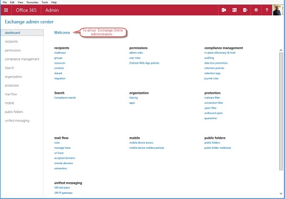Open the mobile device access link
The height and width of the screenshot is (199, 285).
coord(141,143)
